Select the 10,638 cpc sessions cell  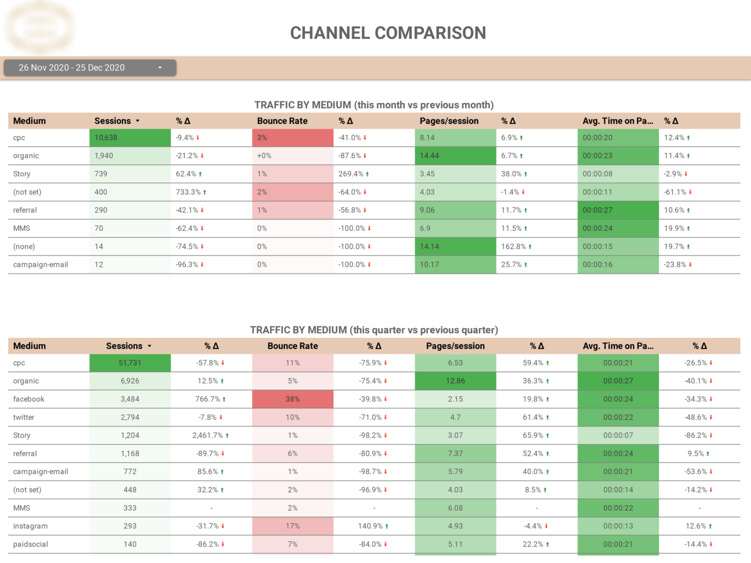pos(130,138)
